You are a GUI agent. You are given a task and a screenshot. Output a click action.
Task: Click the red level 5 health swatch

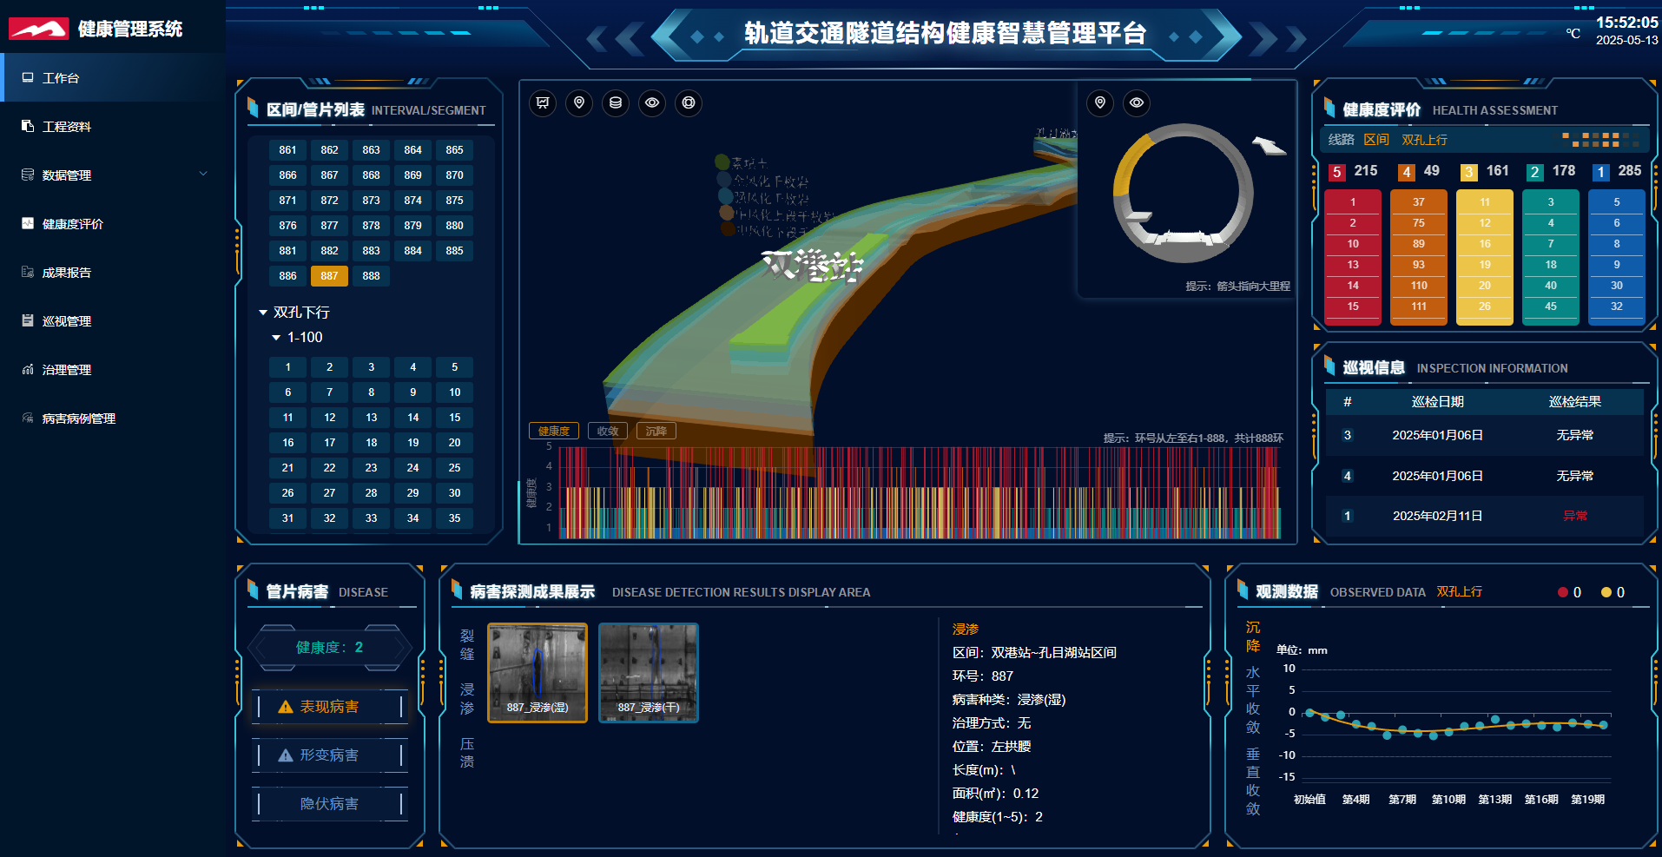coord(1336,172)
